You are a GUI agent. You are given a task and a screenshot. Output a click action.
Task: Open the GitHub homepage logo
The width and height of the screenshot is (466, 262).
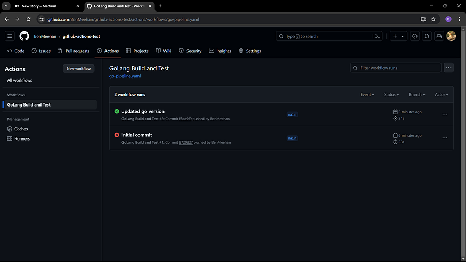click(24, 36)
